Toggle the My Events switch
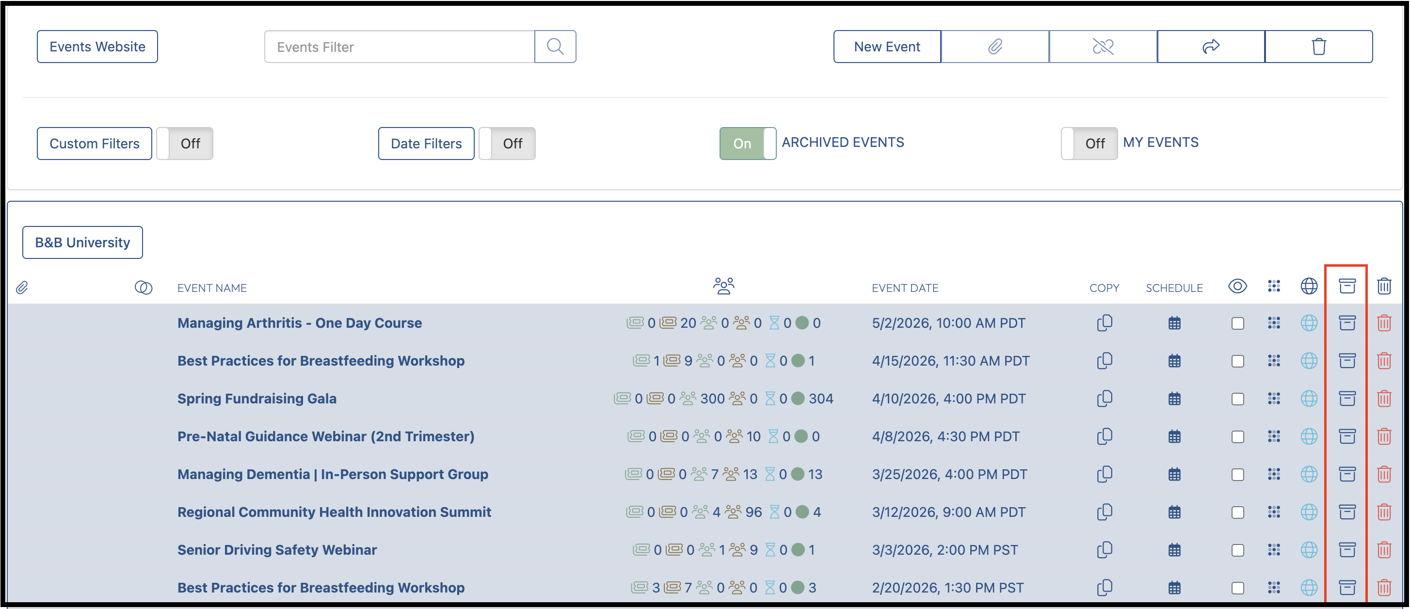 click(1089, 144)
